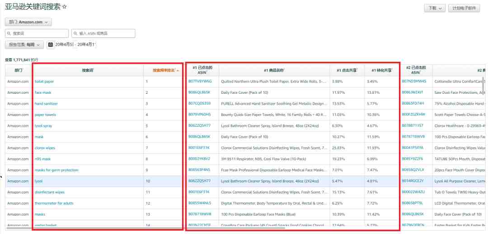Open #2 ASIN link B0863FD74H
This screenshot has width=488, height=234.
pos(413,103)
